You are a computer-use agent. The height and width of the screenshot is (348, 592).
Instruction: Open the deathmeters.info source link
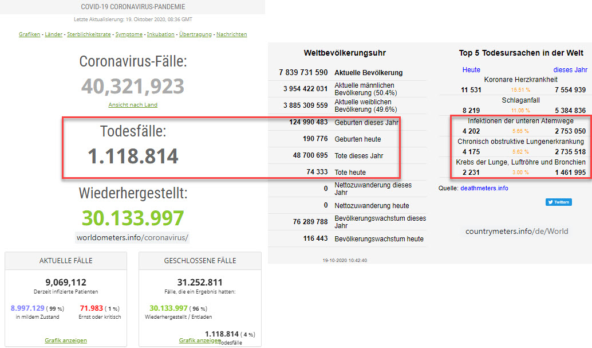coord(484,188)
